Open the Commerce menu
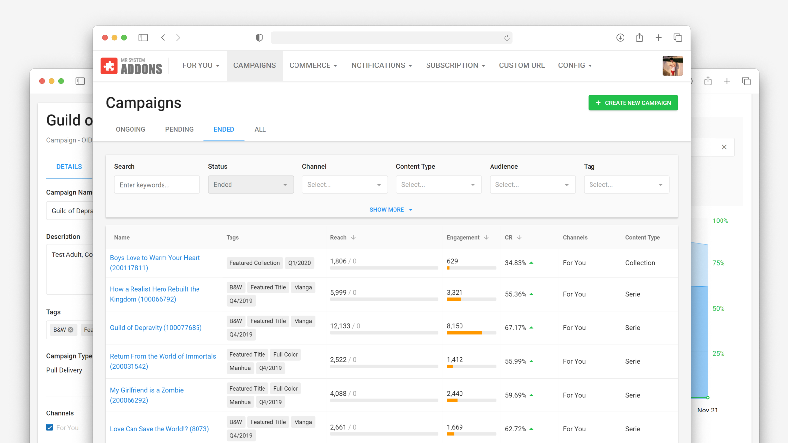The width and height of the screenshot is (788, 443). coord(313,65)
